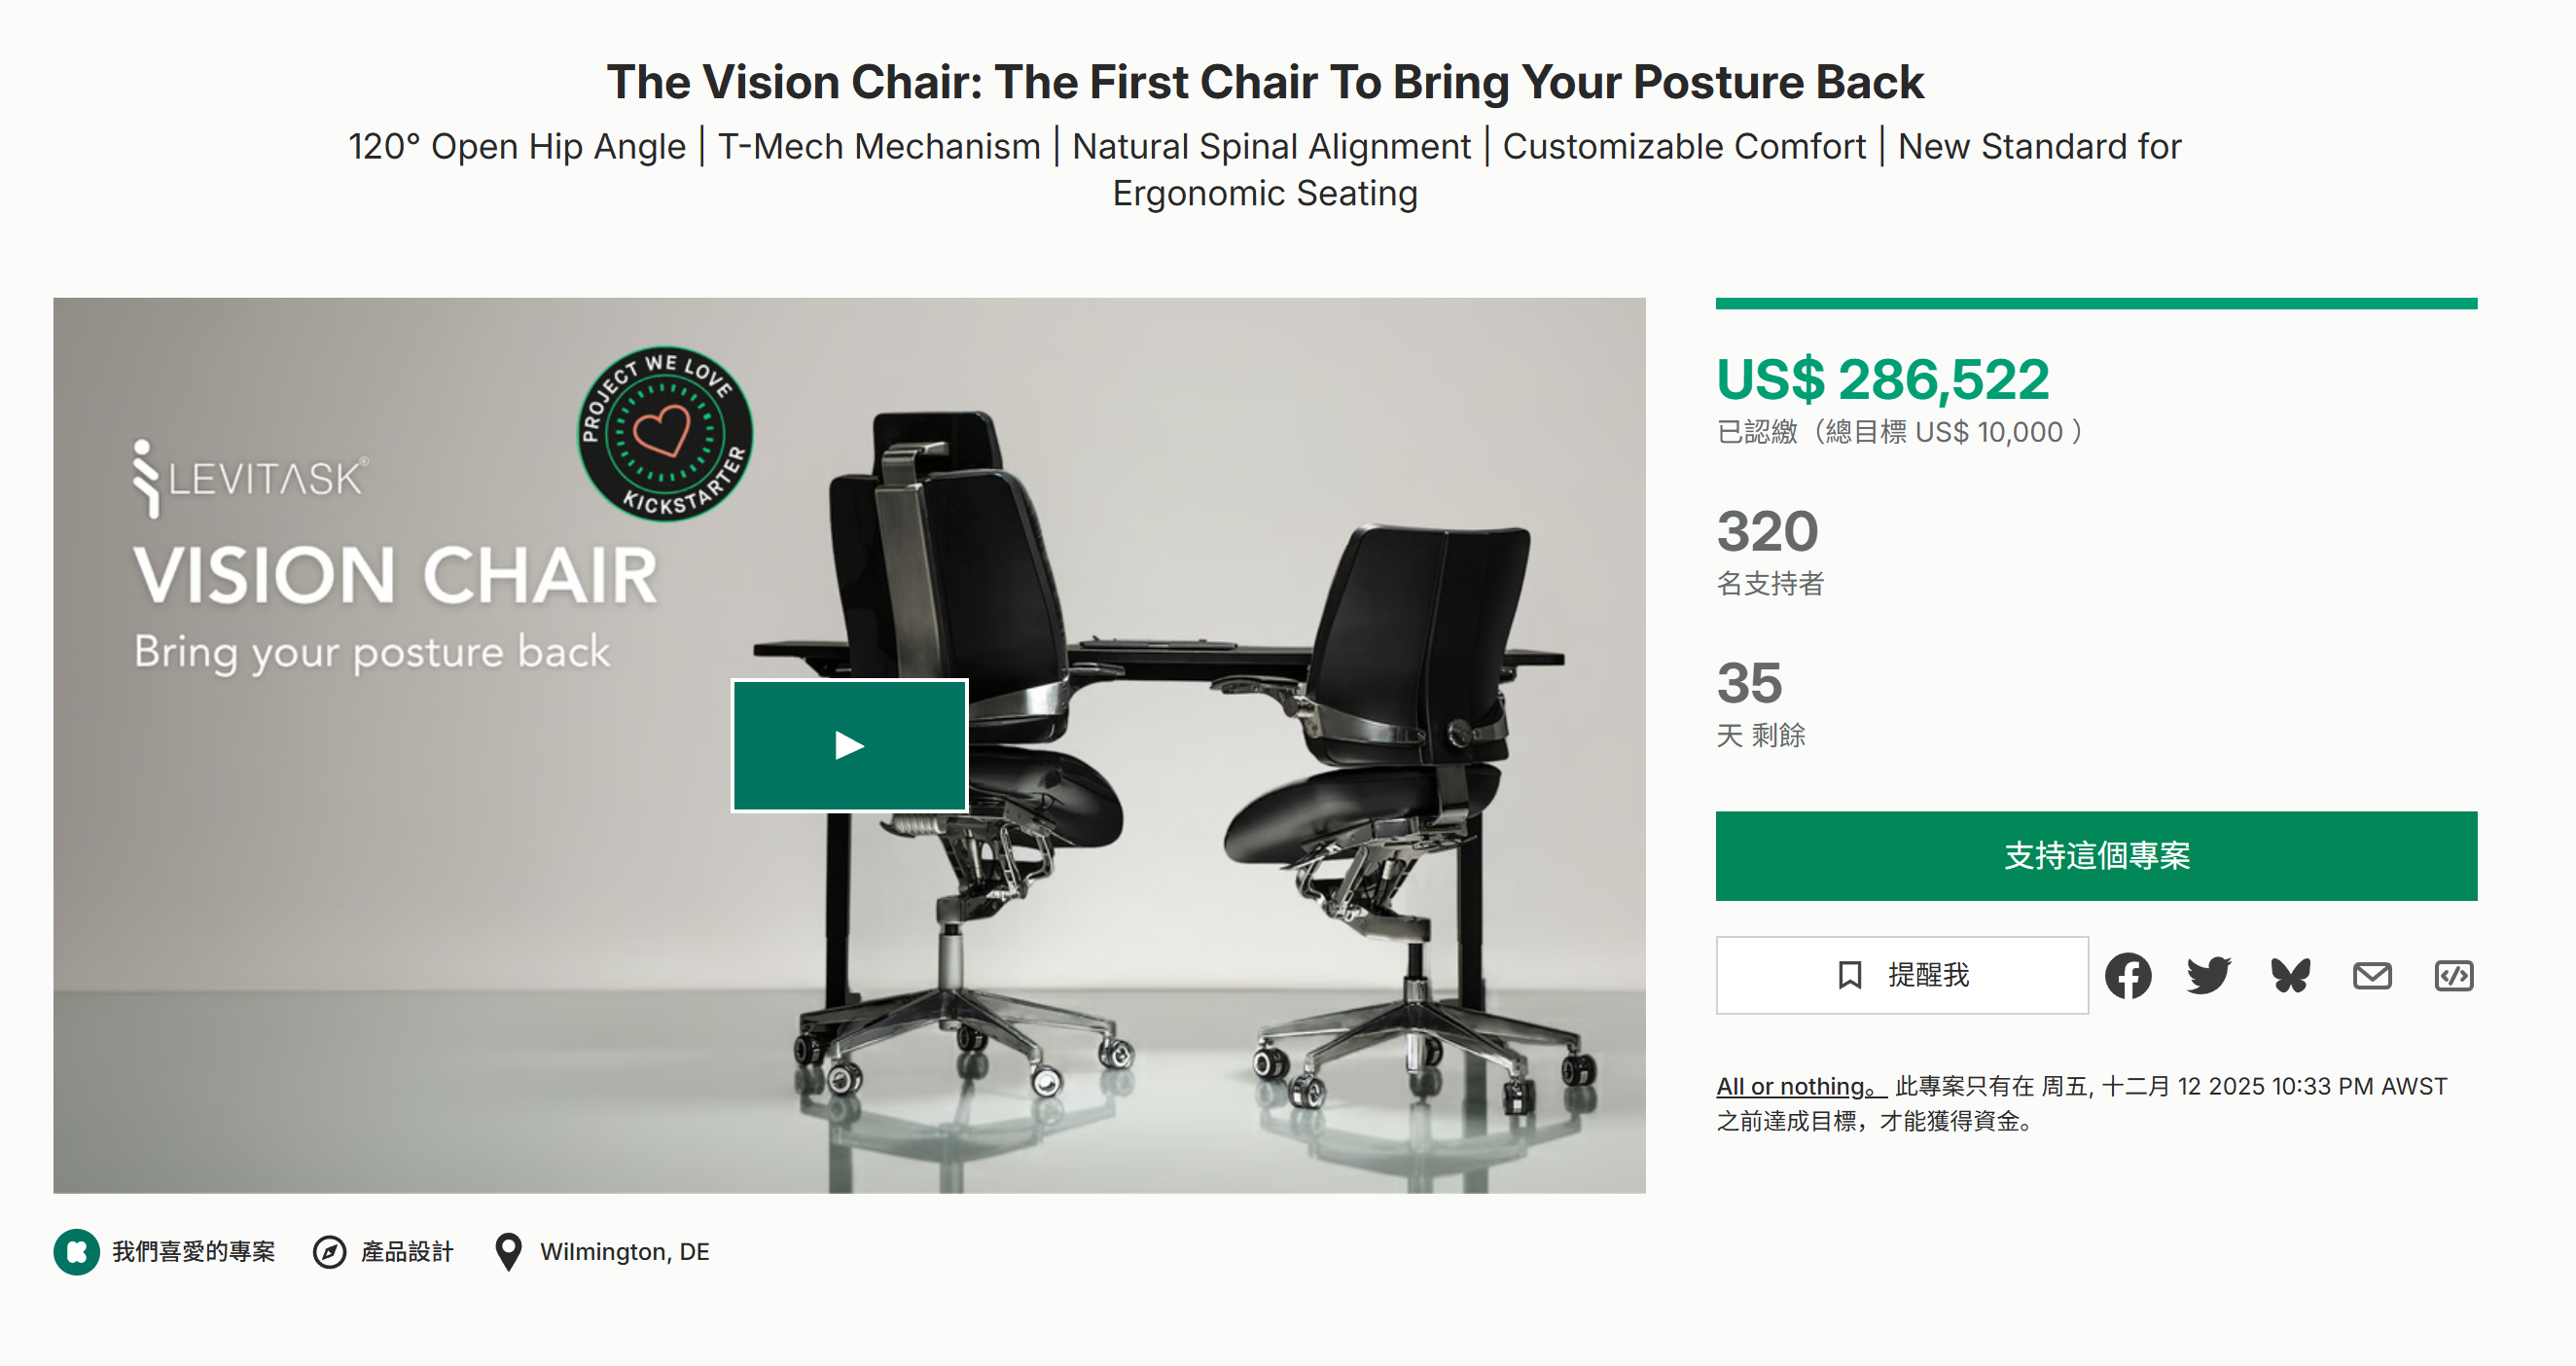Open the 產品設計 category link
The width and height of the screenshot is (2576, 1366).
pos(407,1251)
